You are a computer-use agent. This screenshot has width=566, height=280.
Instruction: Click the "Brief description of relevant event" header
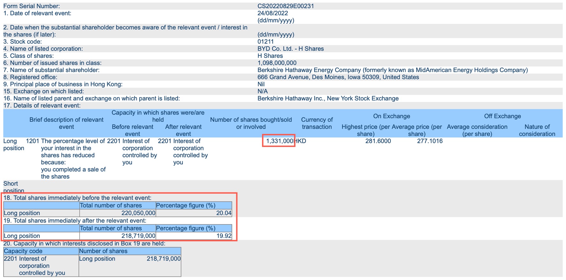click(x=66, y=123)
